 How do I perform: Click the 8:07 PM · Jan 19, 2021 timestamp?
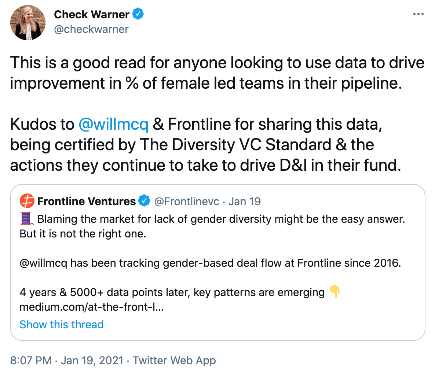click(67, 361)
